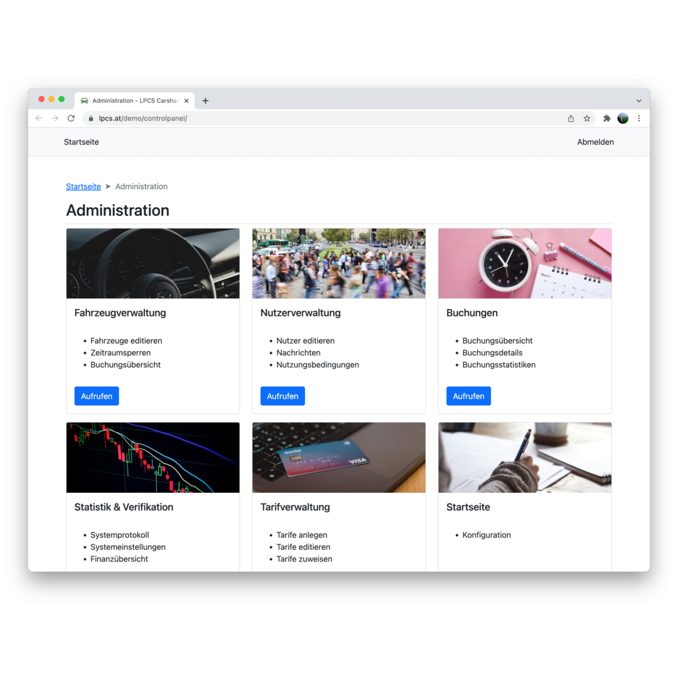Bookmark page with the star icon

(587, 118)
